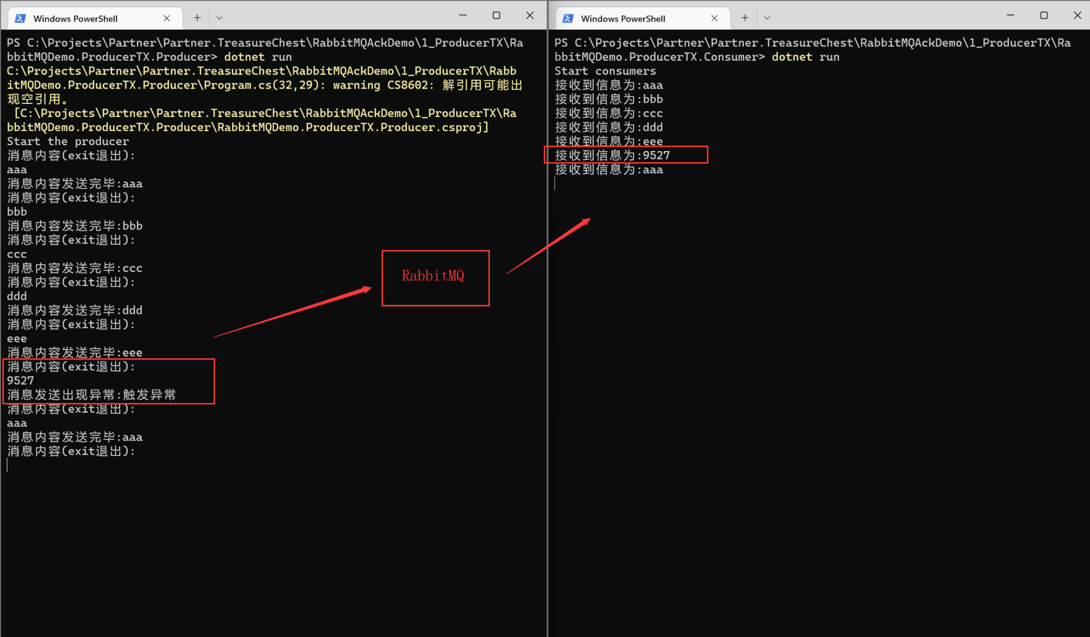
Task: Minimize the left terminal window
Action: click(x=463, y=15)
